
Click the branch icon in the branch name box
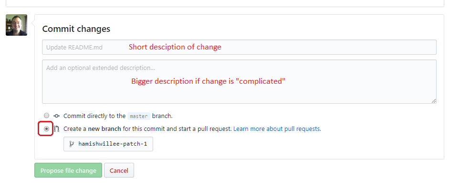72,144
